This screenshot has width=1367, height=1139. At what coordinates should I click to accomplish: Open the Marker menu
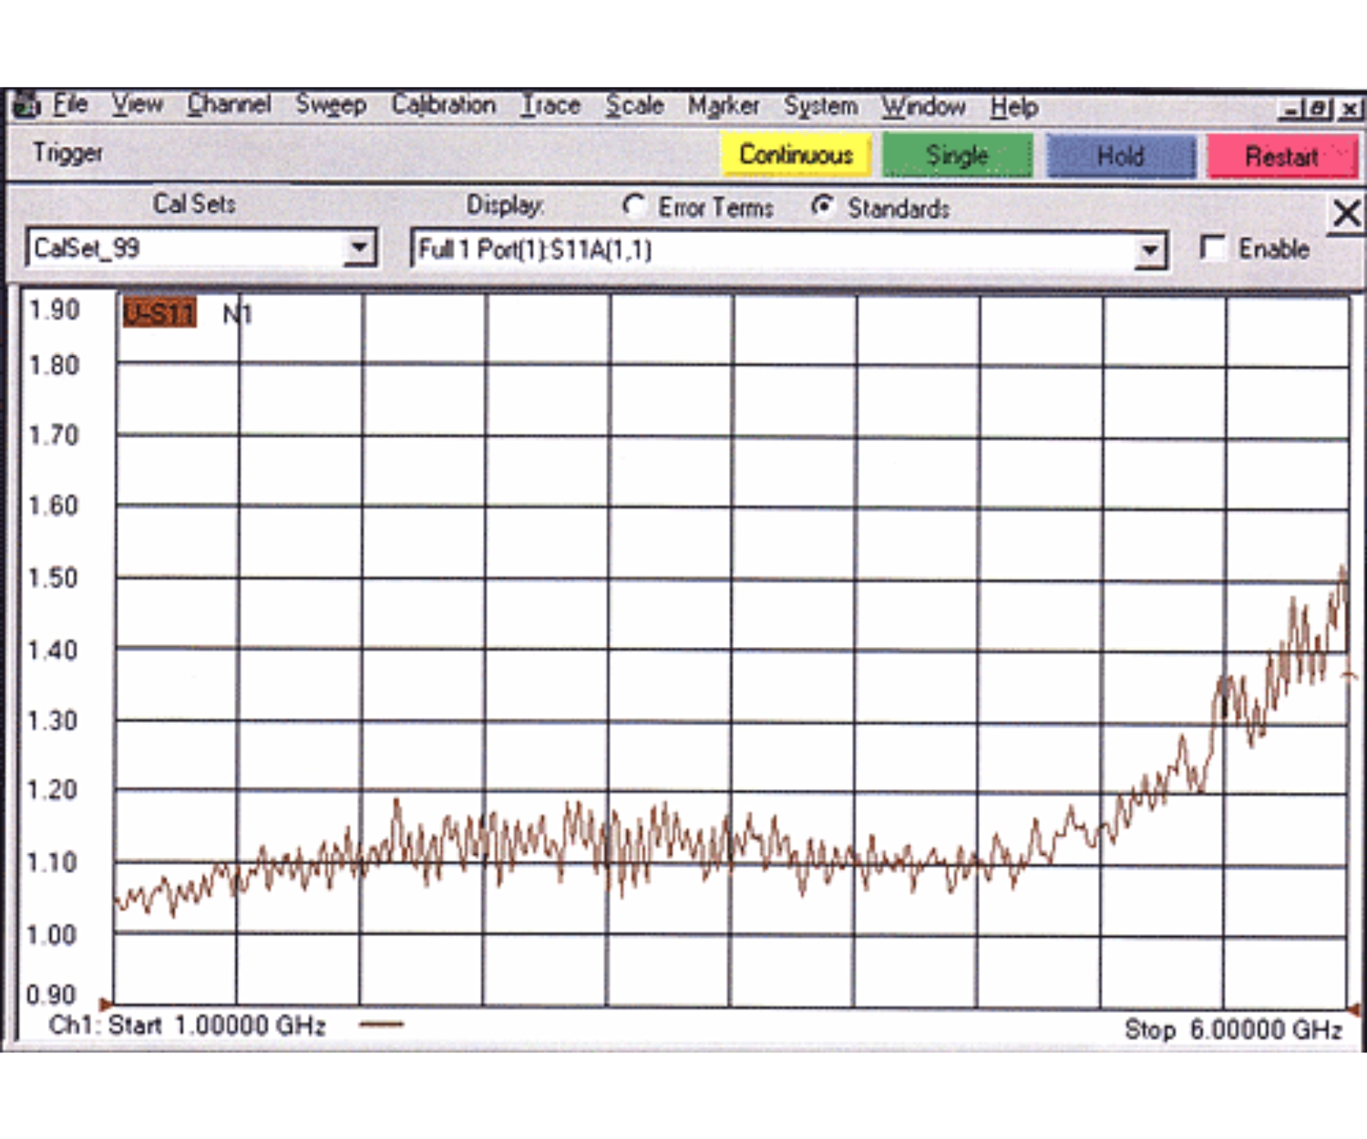724,106
